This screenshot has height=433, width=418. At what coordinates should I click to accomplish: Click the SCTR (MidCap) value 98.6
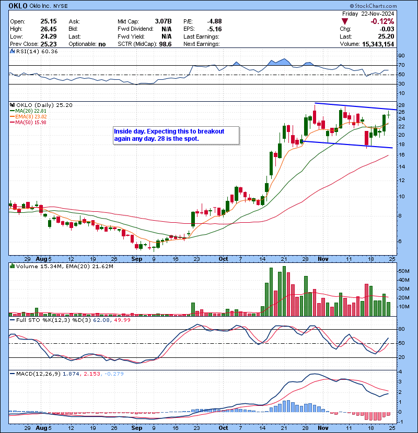[x=165, y=44]
